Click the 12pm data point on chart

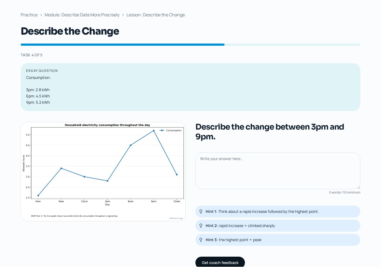[x=84, y=177]
